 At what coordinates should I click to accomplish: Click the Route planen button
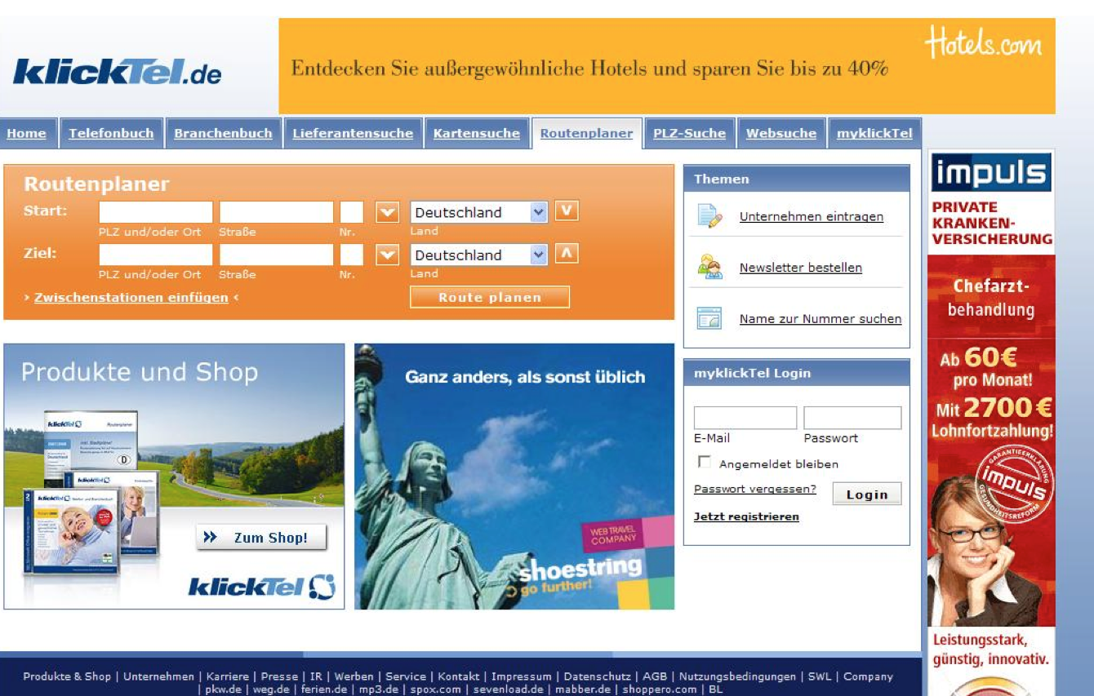point(490,297)
